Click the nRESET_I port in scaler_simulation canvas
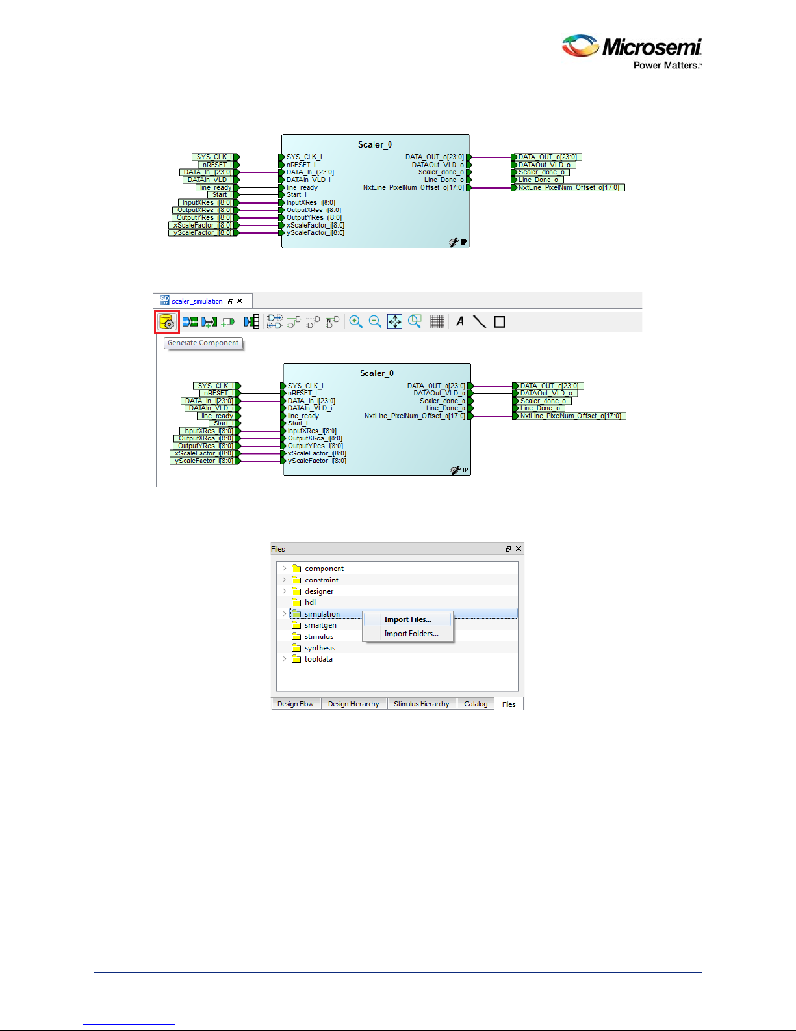796x1031 pixels. 220,393
